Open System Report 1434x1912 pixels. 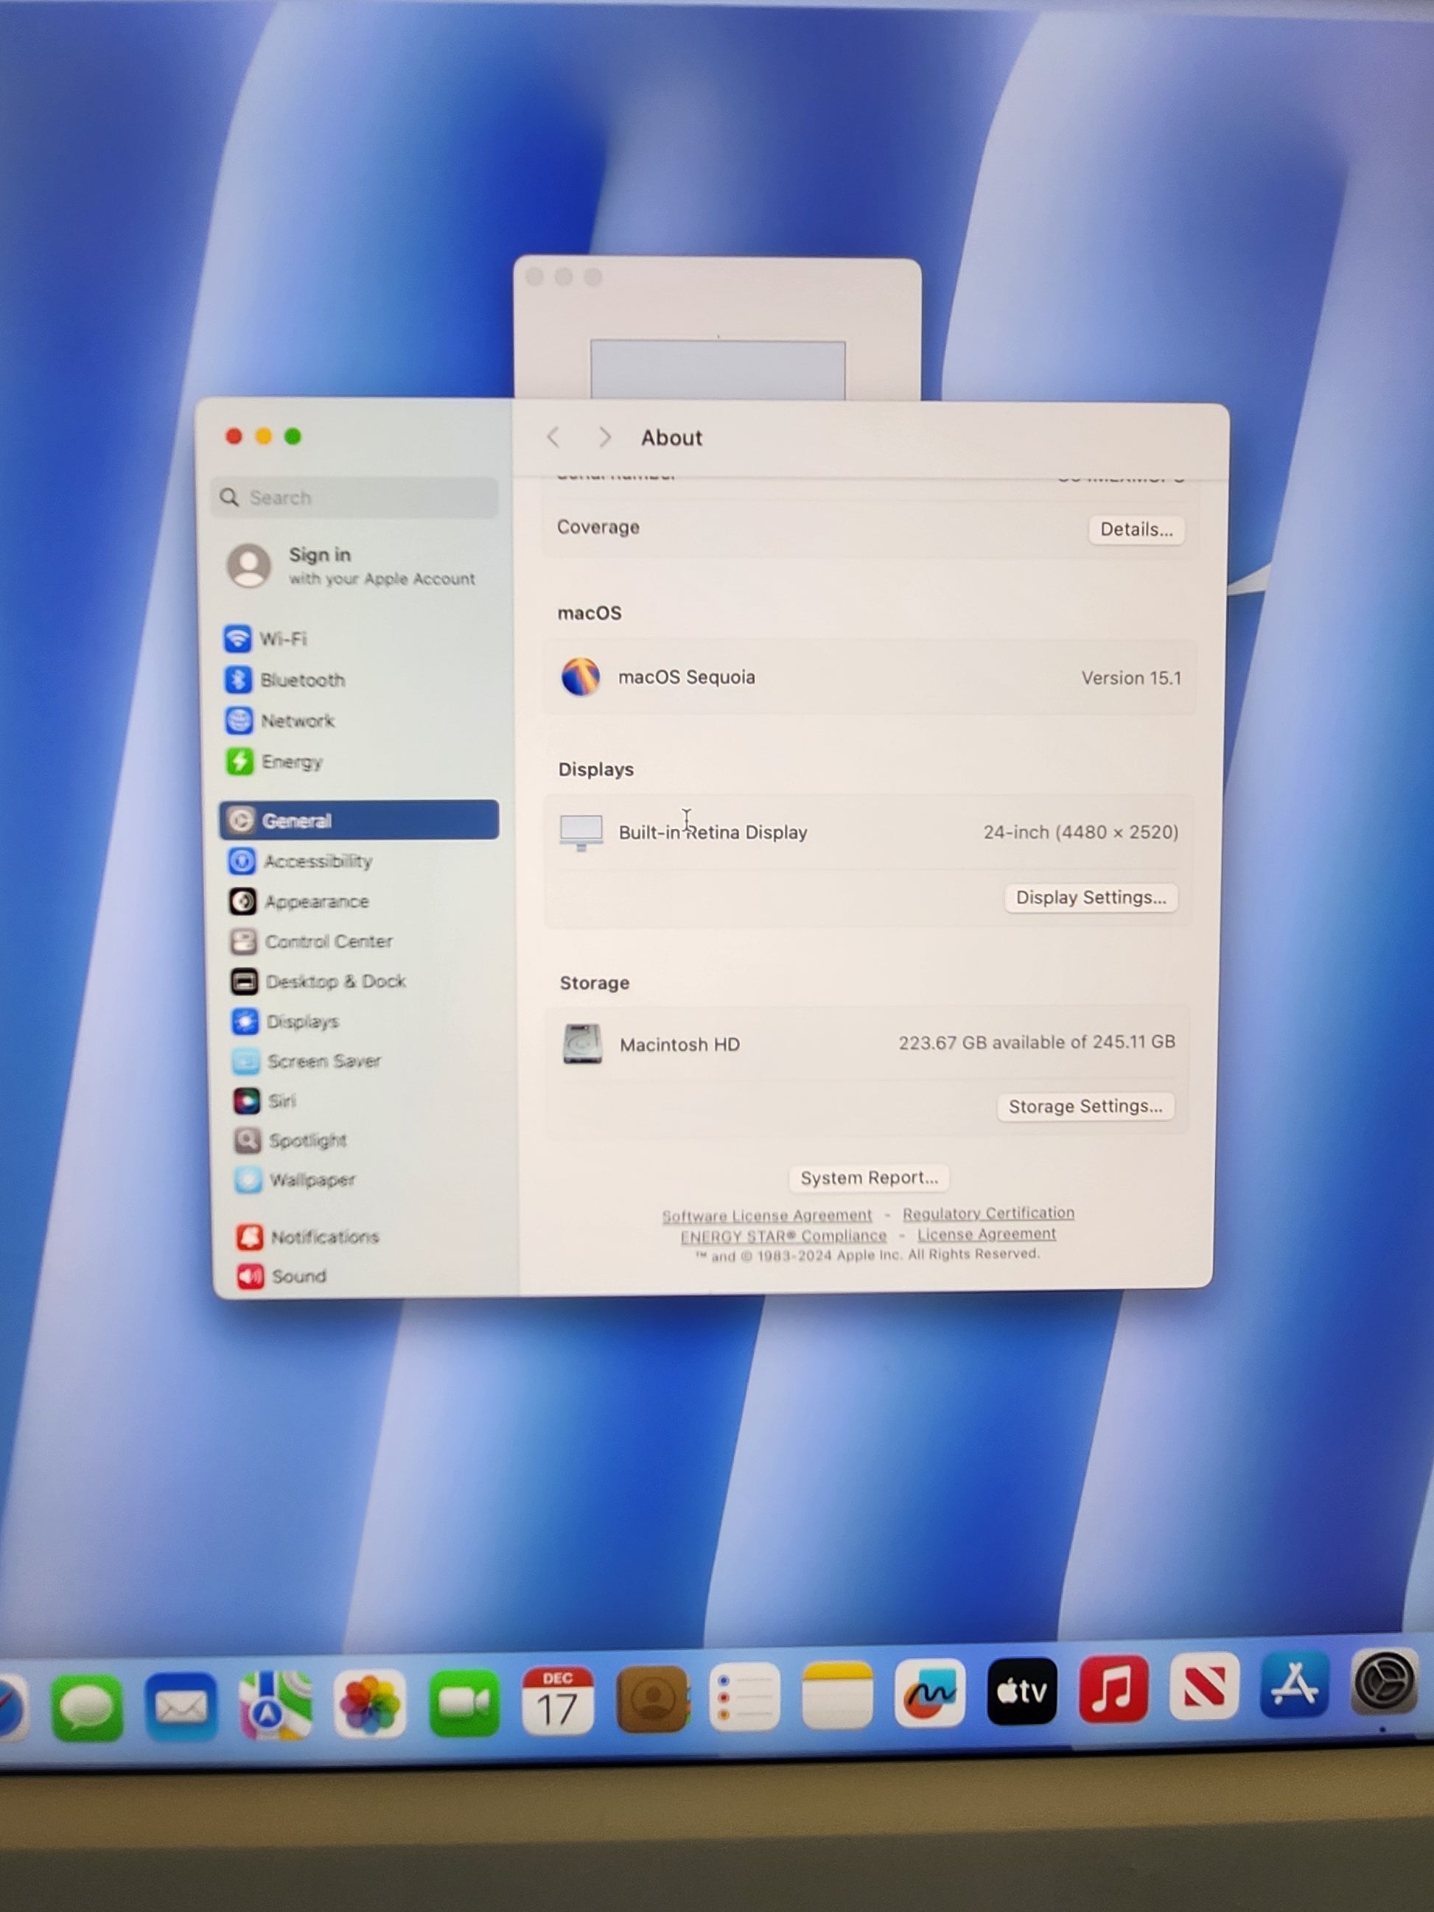click(x=869, y=1177)
